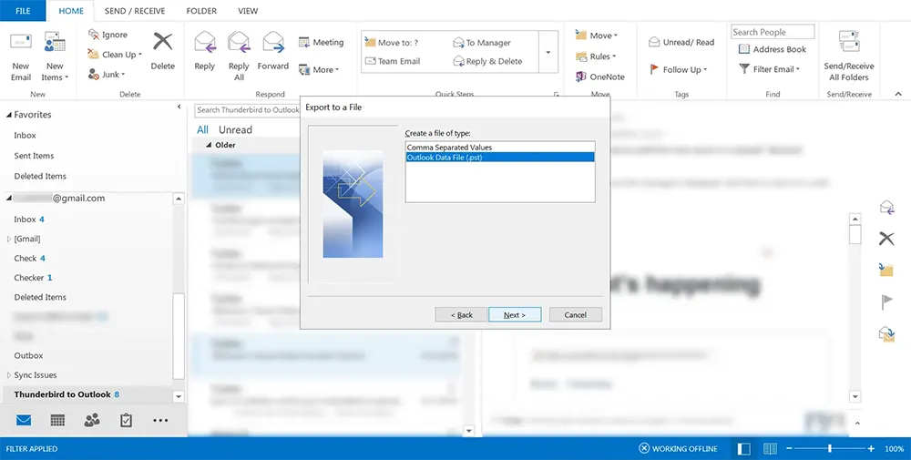Select the Gmail account Inbox 4 folder
This screenshot has width=911, height=460.
click(x=29, y=220)
